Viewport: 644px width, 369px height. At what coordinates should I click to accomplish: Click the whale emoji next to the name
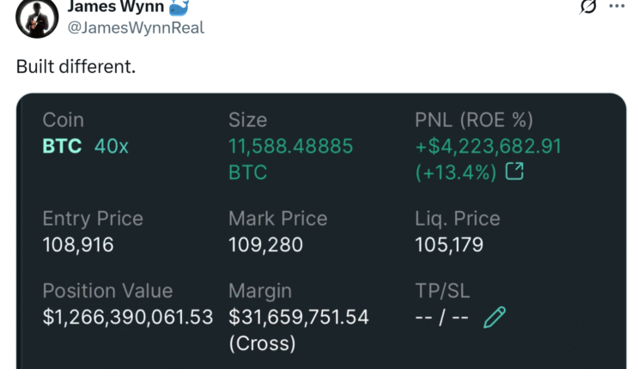pos(176,7)
